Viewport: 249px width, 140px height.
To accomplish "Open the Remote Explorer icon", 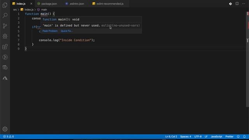I will coord(5,67).
